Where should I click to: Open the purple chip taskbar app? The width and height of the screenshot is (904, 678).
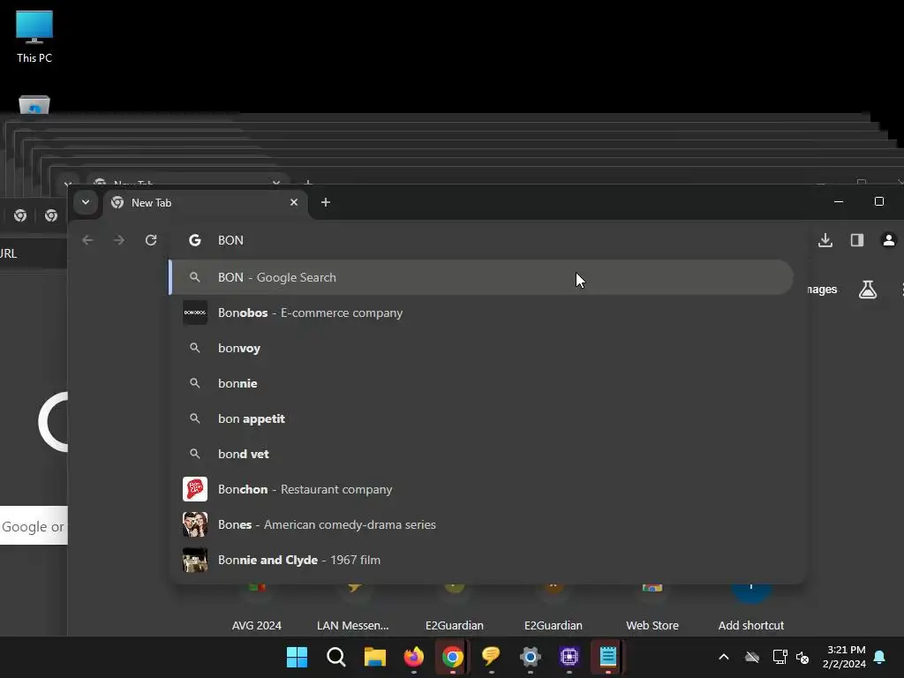click(569, 657)
